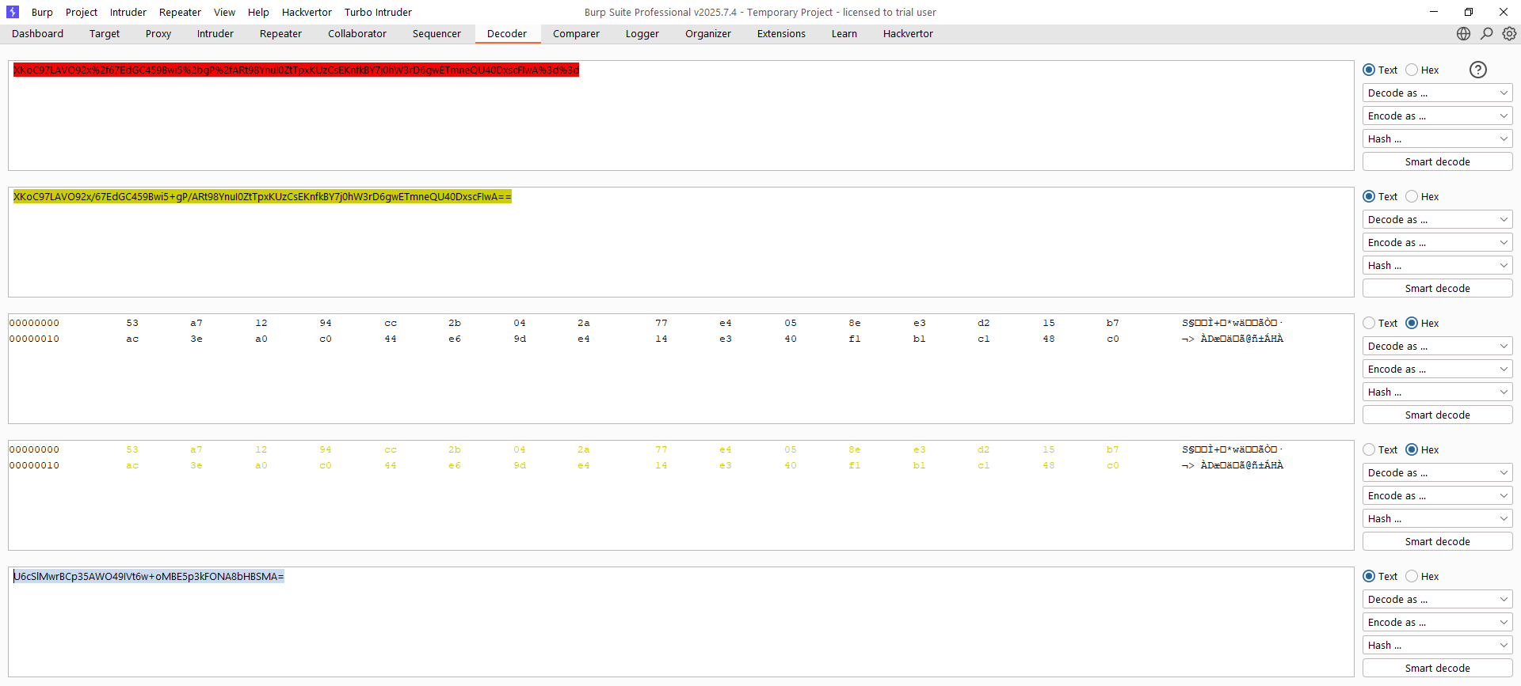1521x686 pixels.
Task: Select Hex radio in the last decoder panel
Action: (1412, 576)
